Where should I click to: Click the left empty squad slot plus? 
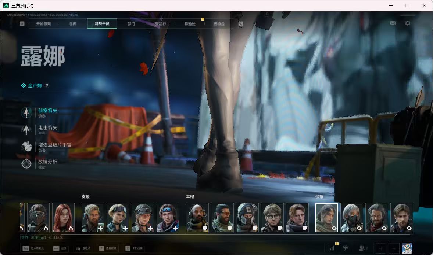pyautogui.click(x=381, y=248)
